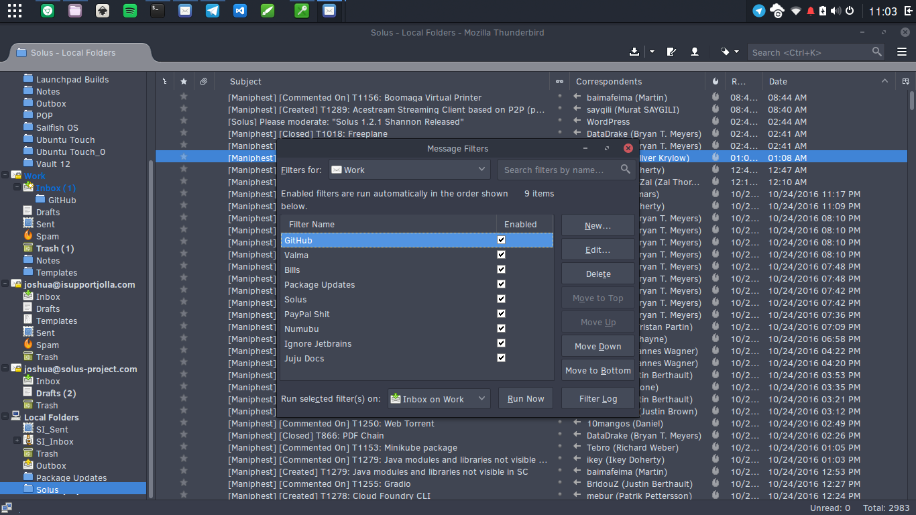Toggle the Juju Docs filter checkbox
Image resolution: width=916 pixels, height=515 pixels.
[x=501, y=358]
